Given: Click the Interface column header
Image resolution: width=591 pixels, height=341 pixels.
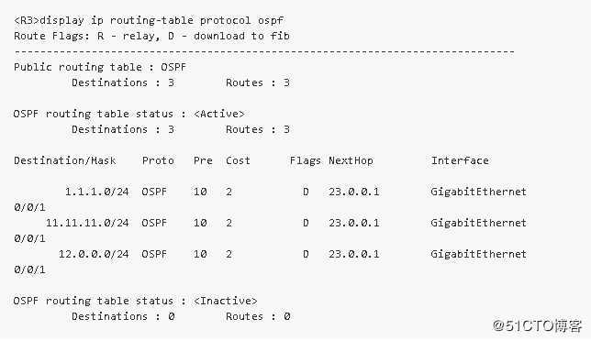Looking at the screenshot, I should (460, 160).
